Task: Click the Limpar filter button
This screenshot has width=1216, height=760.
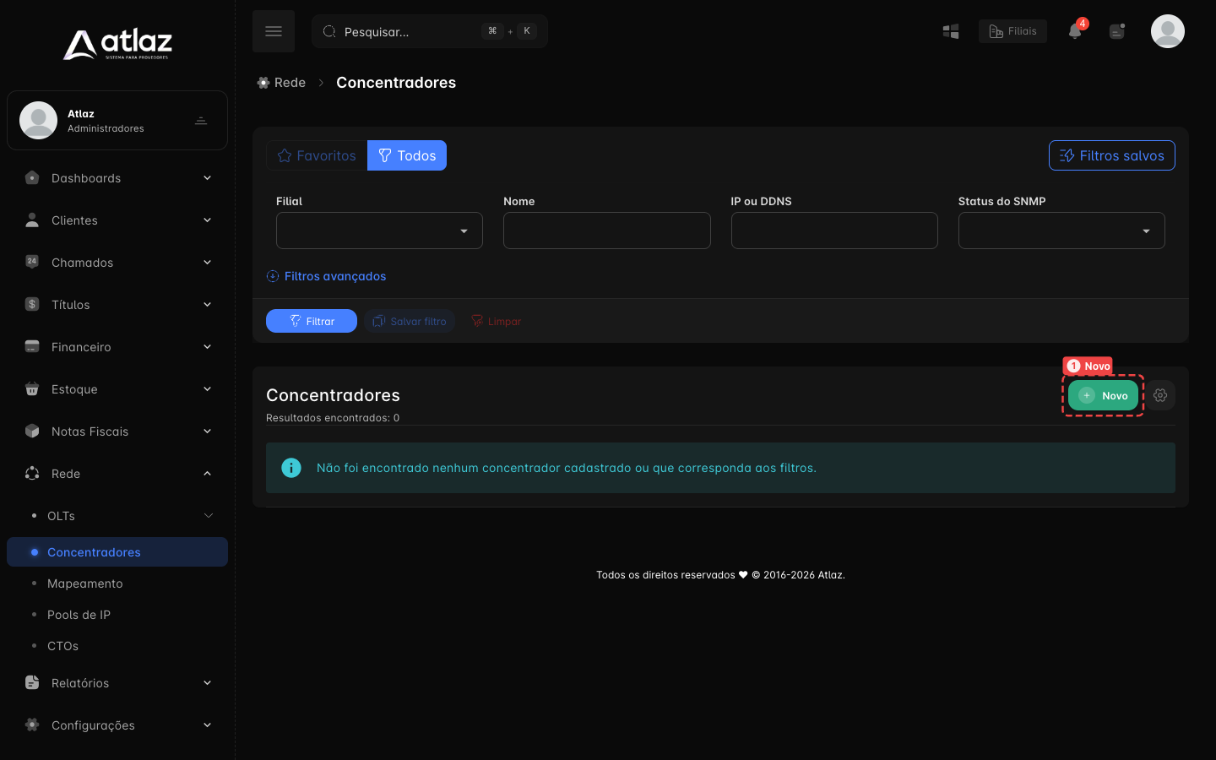Action: [496, 321]
